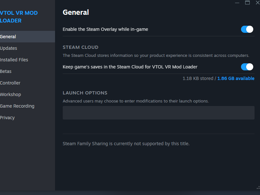This screenshot has height=195, width=260.
Task: Select the Controller settings tab
Action: [x=27, y=83]
